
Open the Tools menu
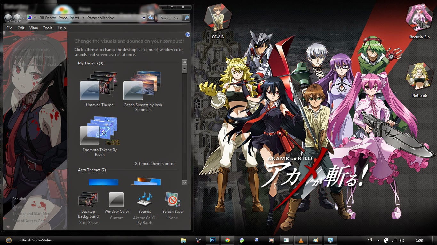47,28
